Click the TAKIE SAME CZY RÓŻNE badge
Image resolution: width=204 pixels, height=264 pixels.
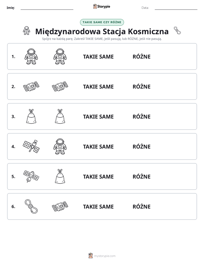pos(102,22)
